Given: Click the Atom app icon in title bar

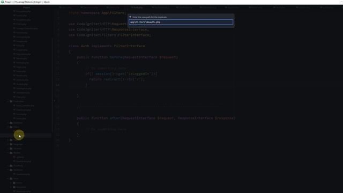Looking at the screenshot, I should (2, 2).
